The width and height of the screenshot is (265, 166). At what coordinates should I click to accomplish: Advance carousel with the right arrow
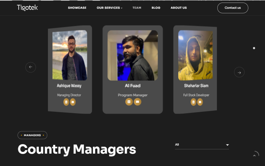239,72
